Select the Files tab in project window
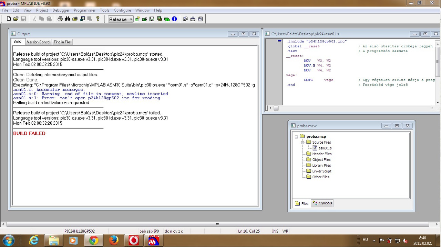Image resolution: width=441 pixels, height=247 pixels. 302,203
